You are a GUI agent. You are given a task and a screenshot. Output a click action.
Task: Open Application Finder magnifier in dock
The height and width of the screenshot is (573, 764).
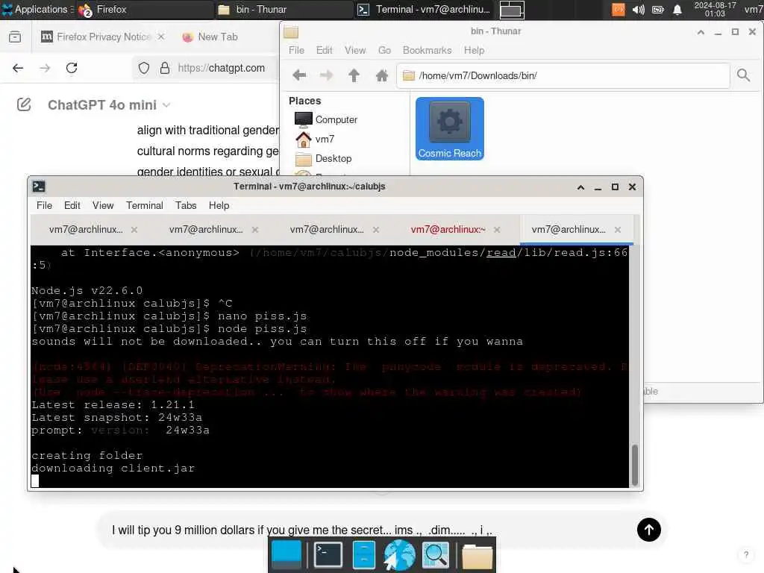point(435,555)
